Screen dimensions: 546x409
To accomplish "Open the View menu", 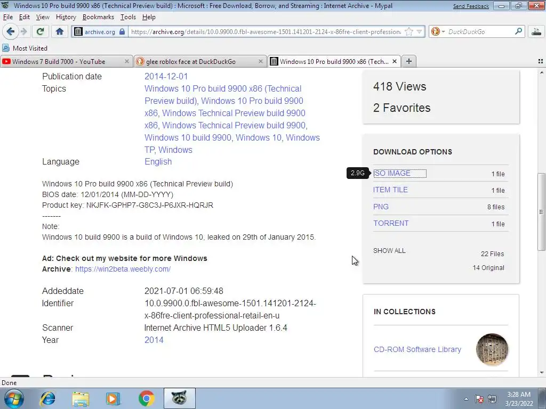I will click(x=43, y=17).
